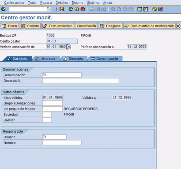This screenshot has height=169, width=181.
Task: Click the Descripción input field
Action: 81,81
